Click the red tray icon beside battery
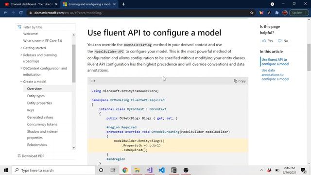This screenshot has width=311, height=175. coord(269,170)
